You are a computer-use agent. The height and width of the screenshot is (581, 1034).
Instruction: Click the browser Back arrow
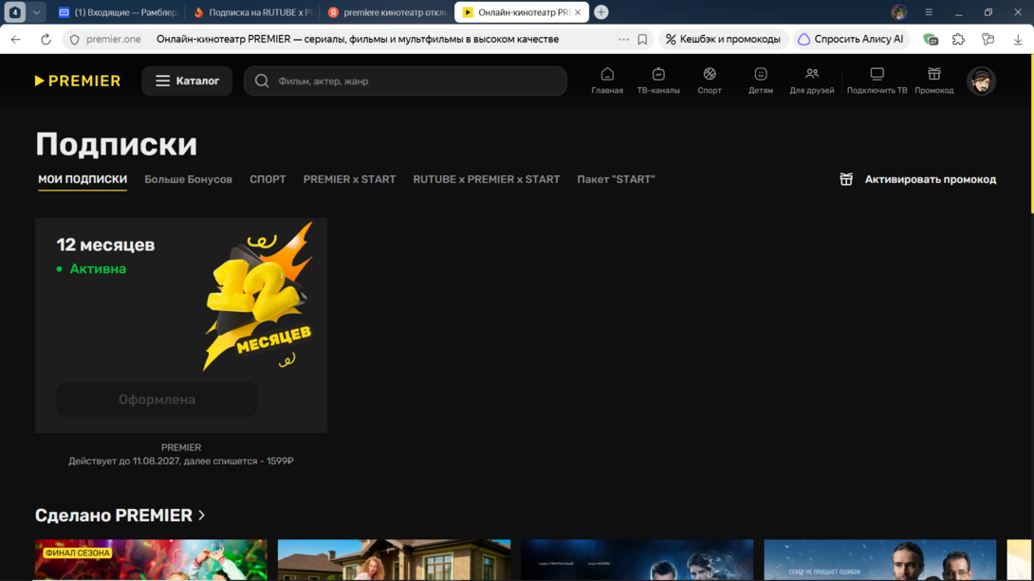[16, 40]
